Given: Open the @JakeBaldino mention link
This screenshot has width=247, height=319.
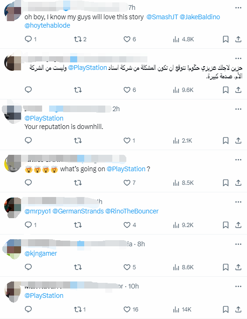Looking at the screenshot, I should (200, 17).
